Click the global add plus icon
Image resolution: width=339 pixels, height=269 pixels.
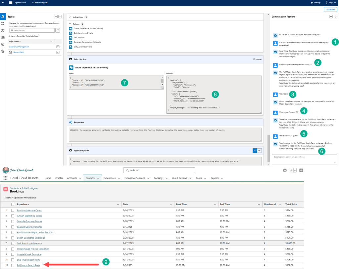pyautogui.click(x=301, y=170)
